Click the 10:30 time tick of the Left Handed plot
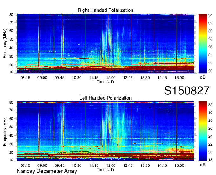 (x=77, y=165)
